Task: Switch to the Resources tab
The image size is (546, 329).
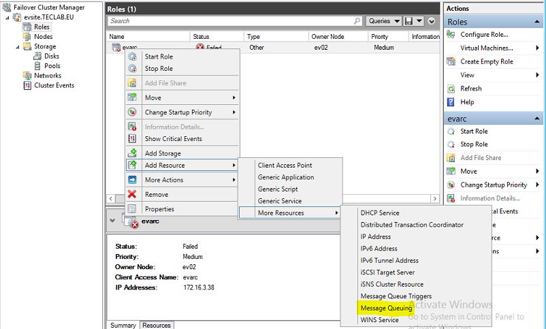Action: click(156, 325)
